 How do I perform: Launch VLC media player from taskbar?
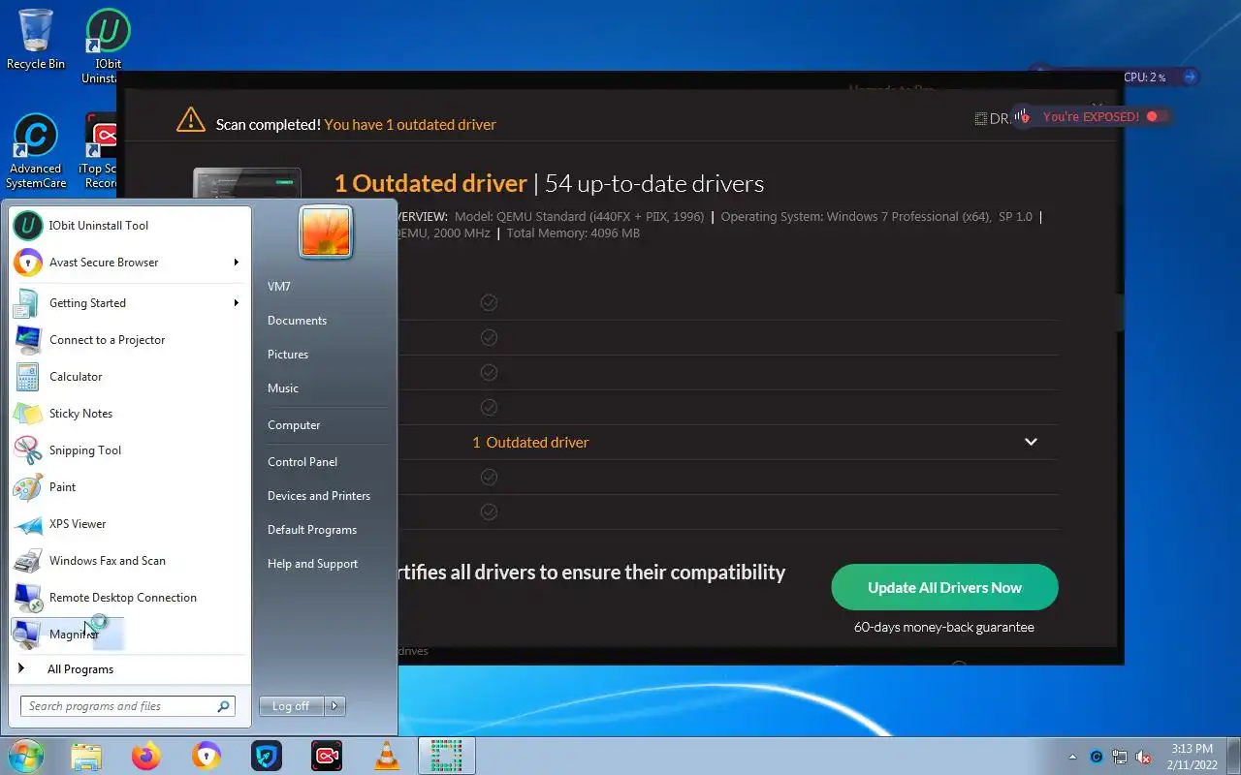387,756
